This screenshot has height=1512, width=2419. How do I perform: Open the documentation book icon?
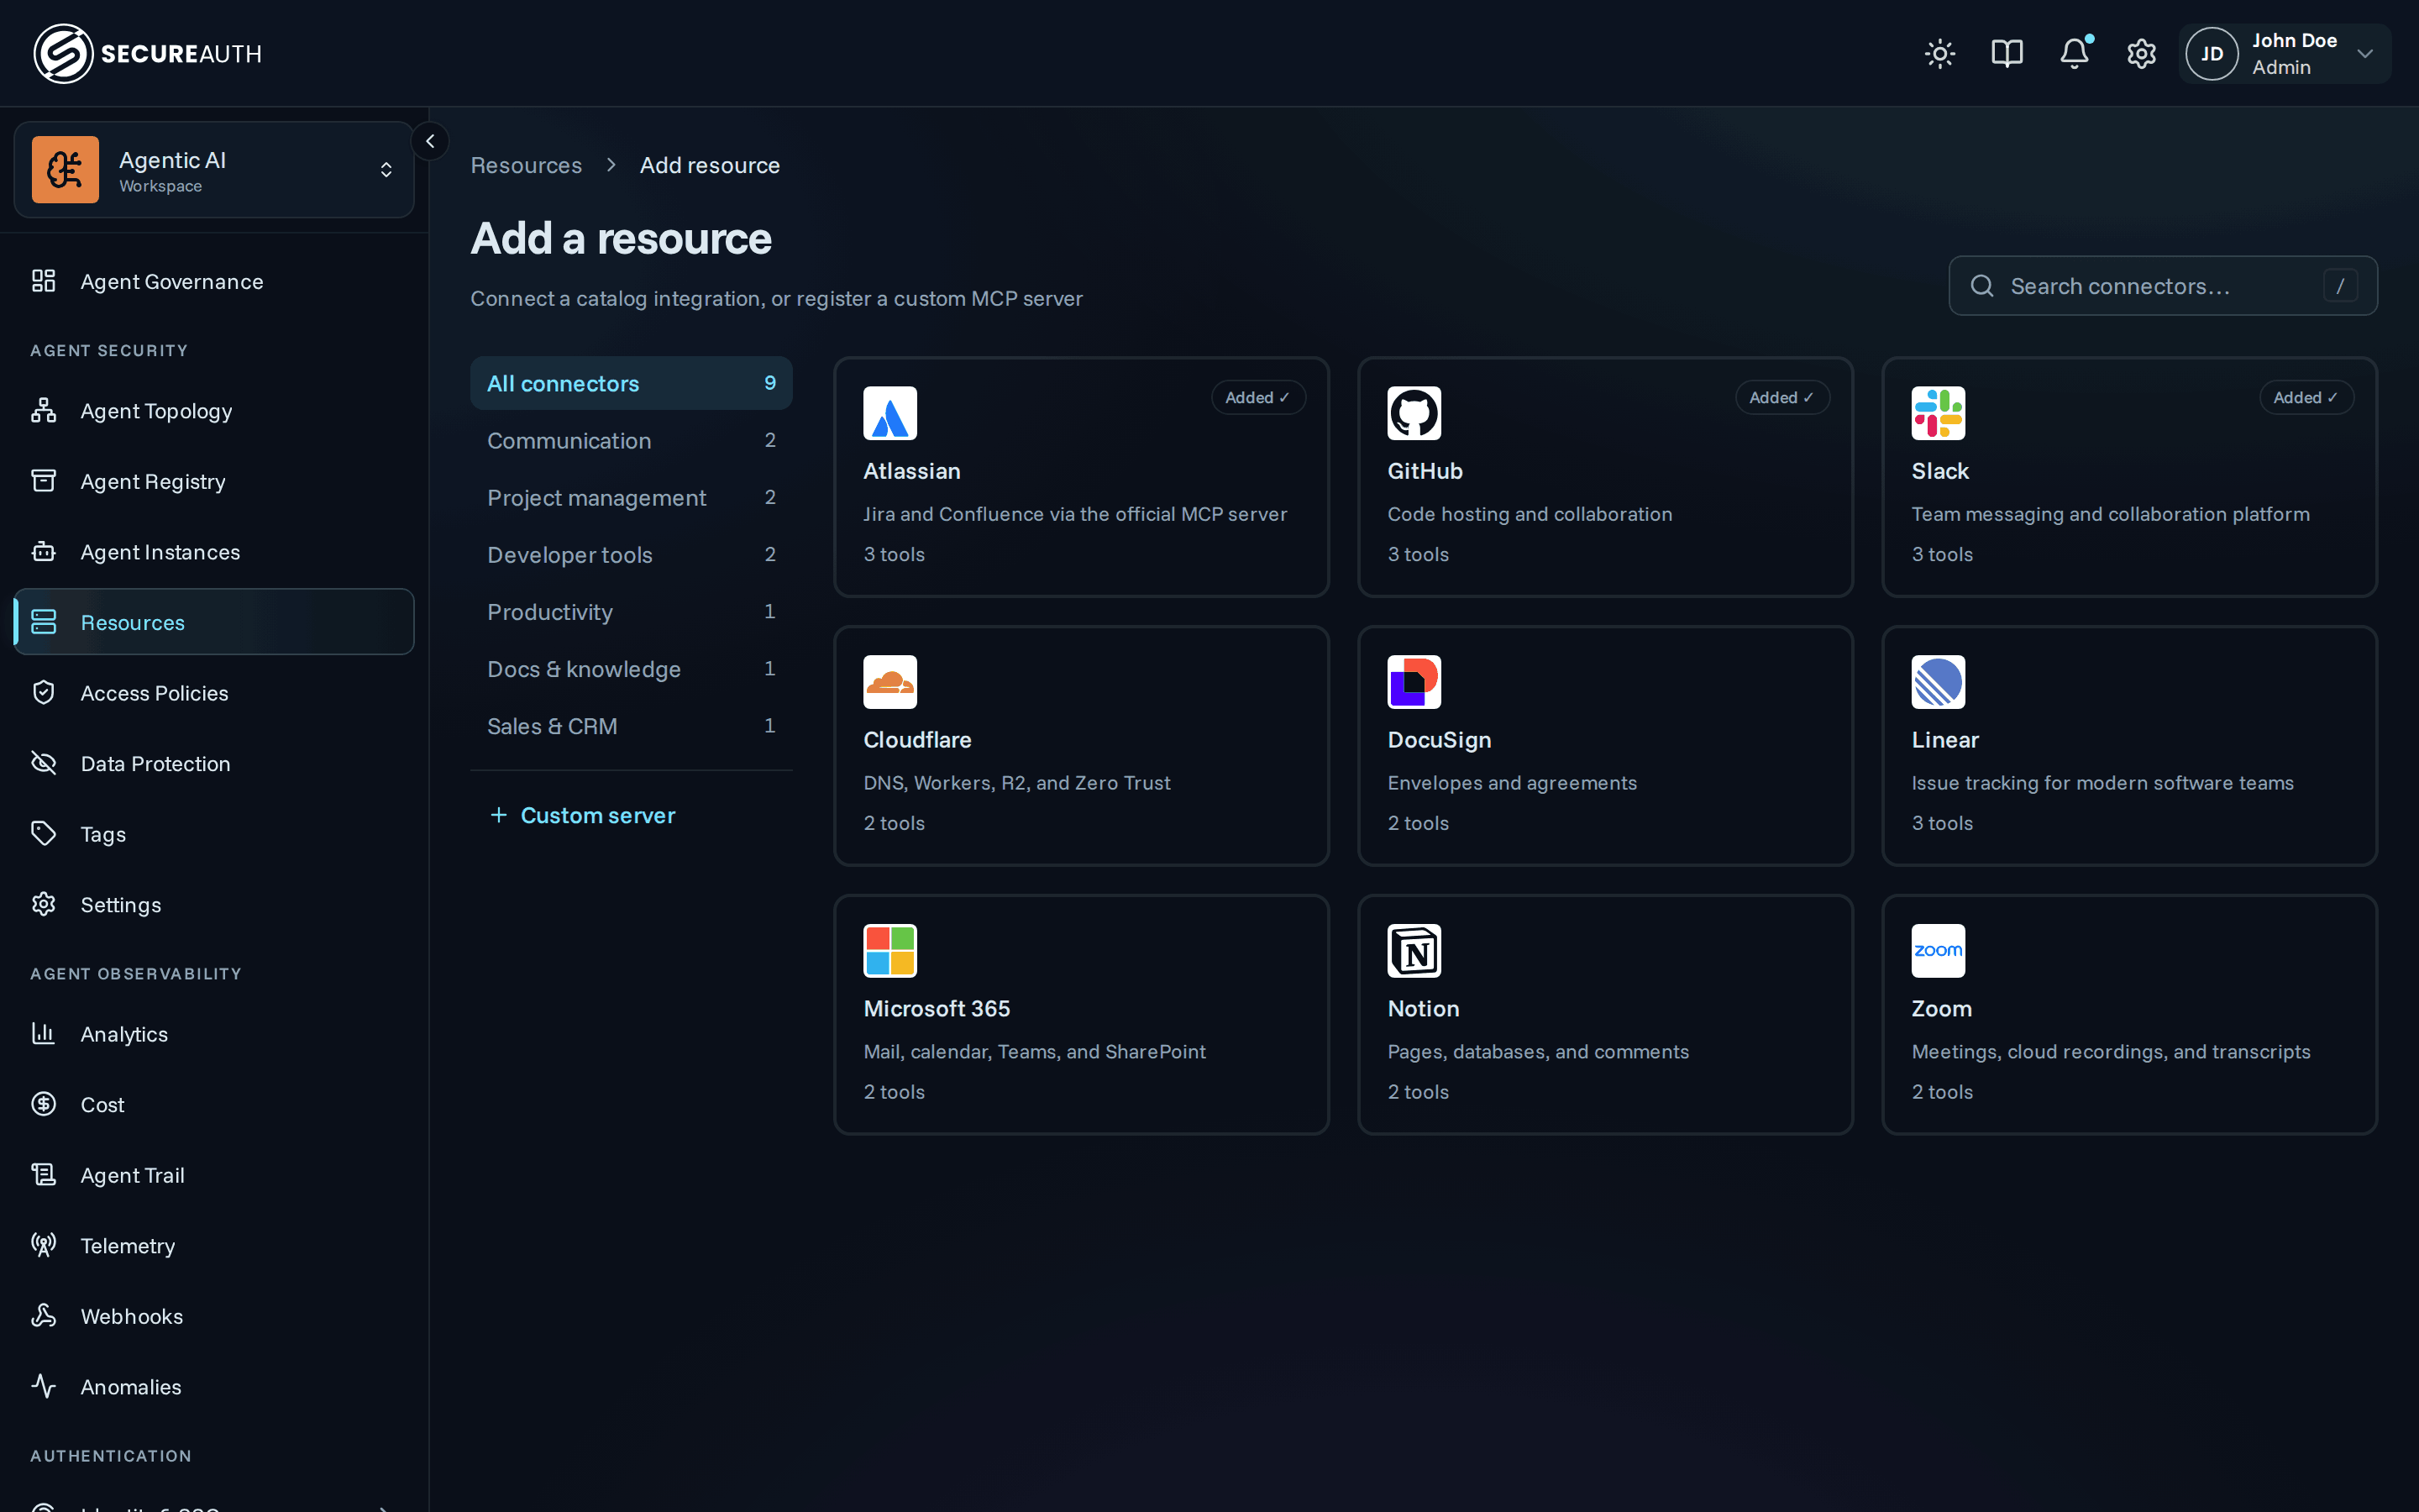point(2006,54)
